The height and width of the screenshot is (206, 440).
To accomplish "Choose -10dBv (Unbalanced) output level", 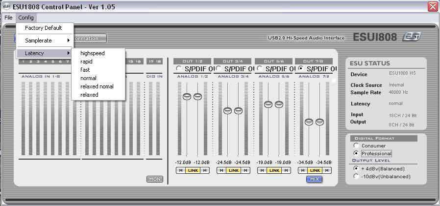I will [356, 176].
